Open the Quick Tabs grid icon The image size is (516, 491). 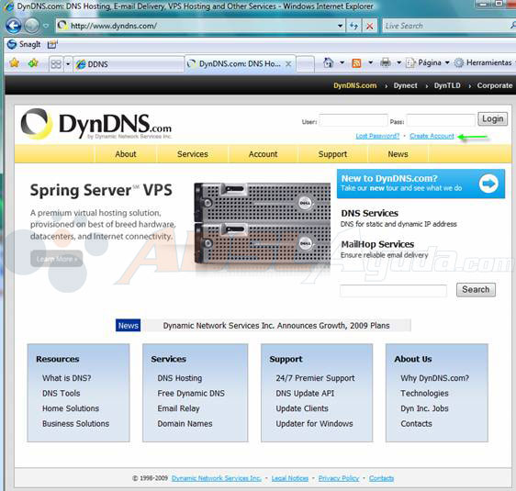pos(56,64)
